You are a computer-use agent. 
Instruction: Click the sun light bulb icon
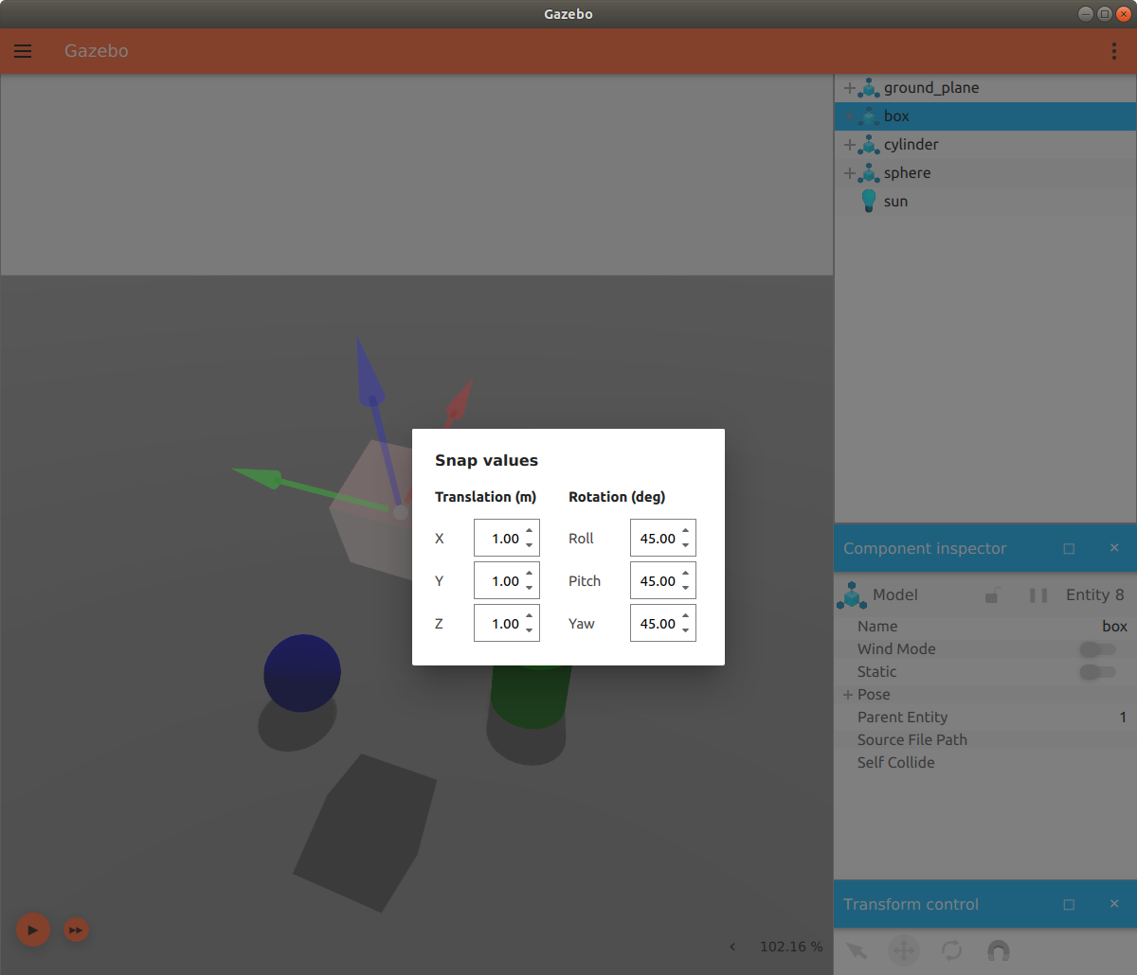(869, 201)
